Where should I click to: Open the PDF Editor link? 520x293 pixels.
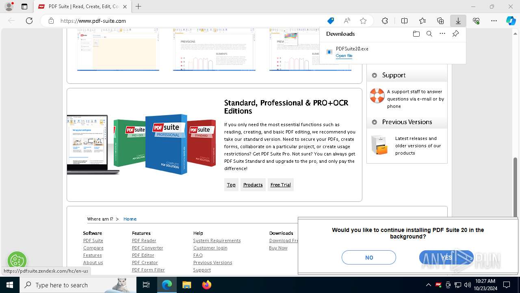click(x=143, y=255)
